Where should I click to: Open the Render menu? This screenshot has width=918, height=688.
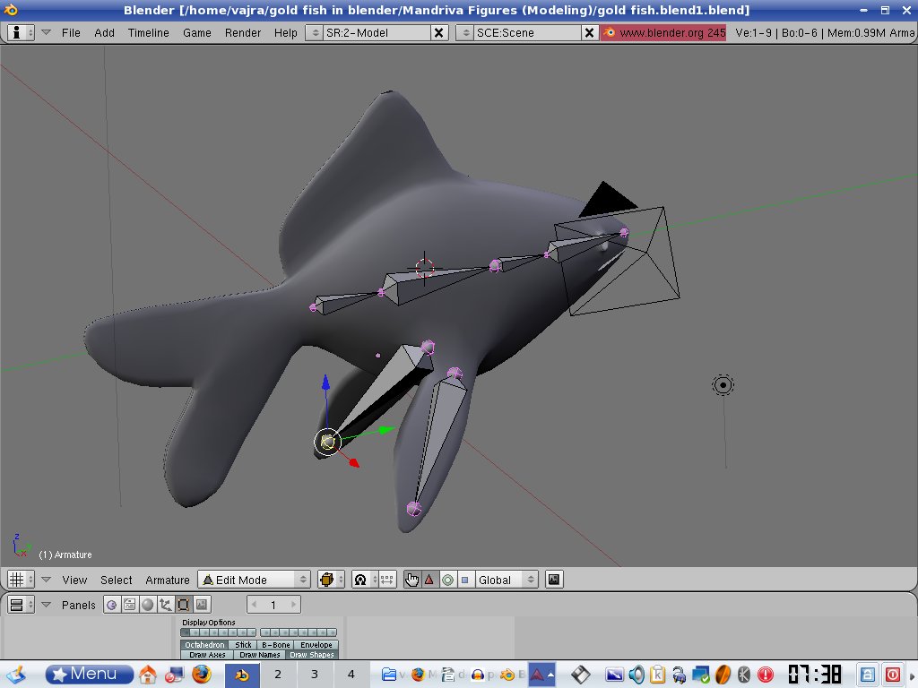pos(243,32)
